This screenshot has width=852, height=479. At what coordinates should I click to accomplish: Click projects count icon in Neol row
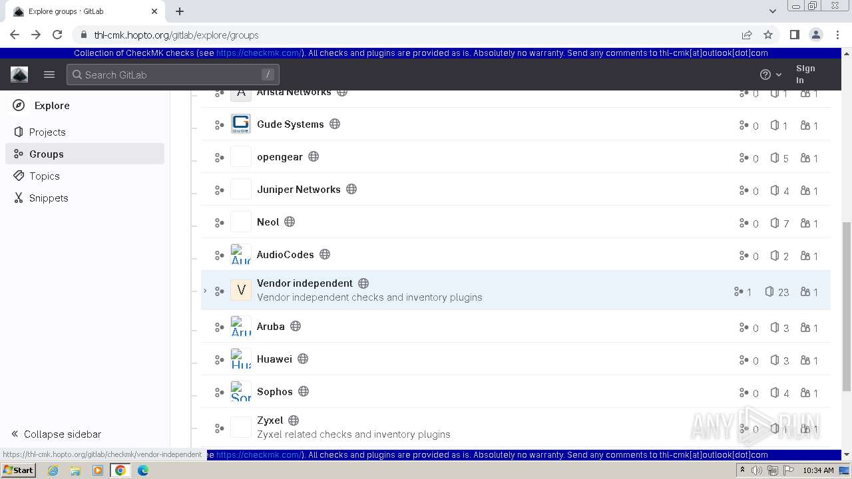coord(775,223)
